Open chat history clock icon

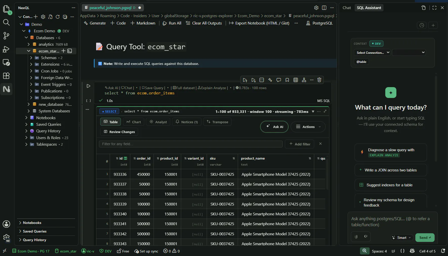(422, 25)
